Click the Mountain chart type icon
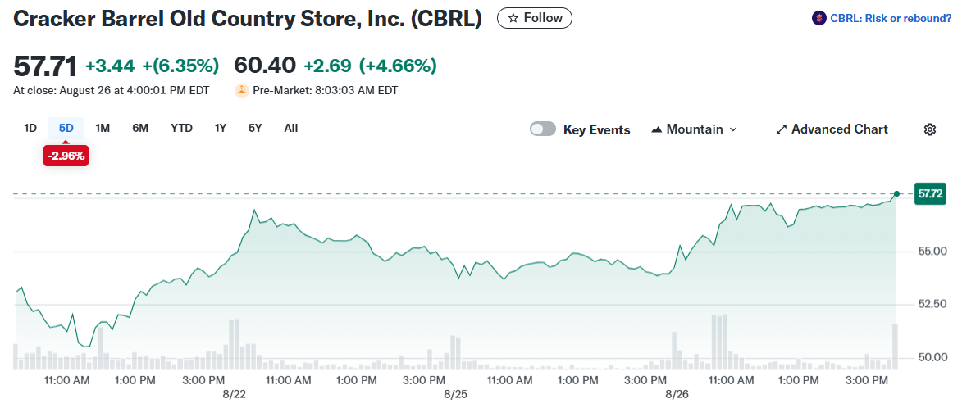This screenshot has width=953, height=408. 656,129
